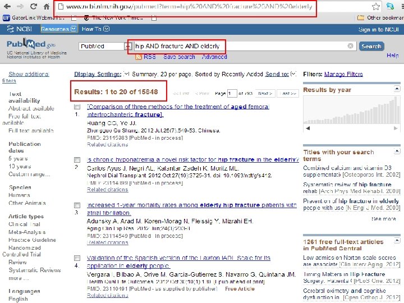Go back with the browser back arrow

pos(7,6)
